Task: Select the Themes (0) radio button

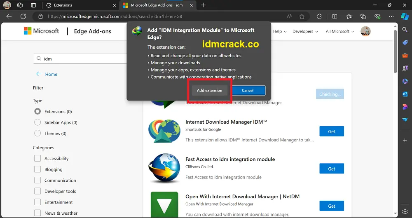Action: click(37, 134)
